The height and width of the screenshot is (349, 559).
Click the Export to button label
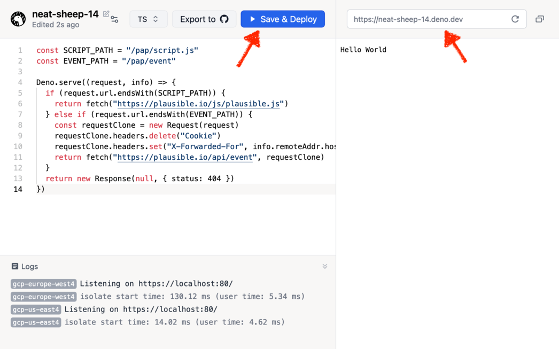pyautogui.click(x=198, y=19)
